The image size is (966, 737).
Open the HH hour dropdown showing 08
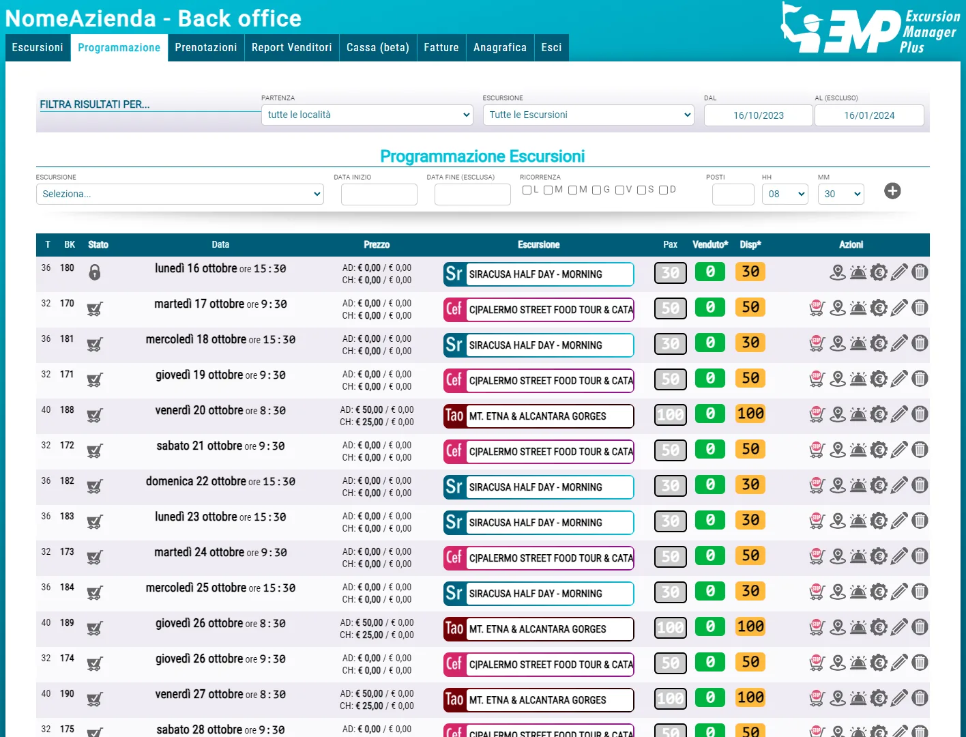[x=785, y=194]
